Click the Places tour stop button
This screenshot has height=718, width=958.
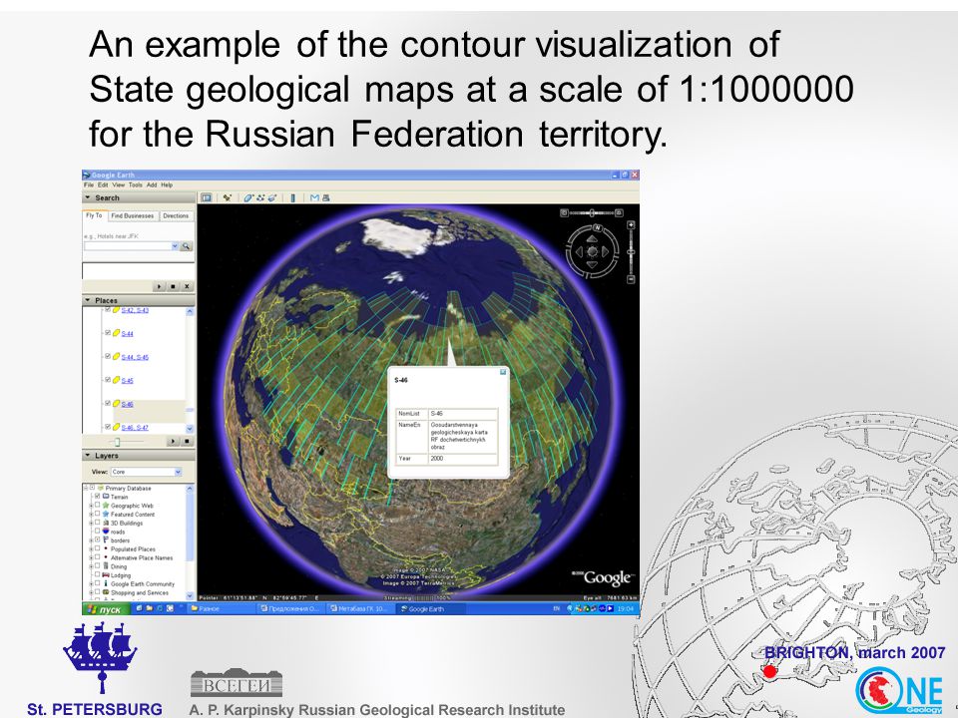(187, 441)
